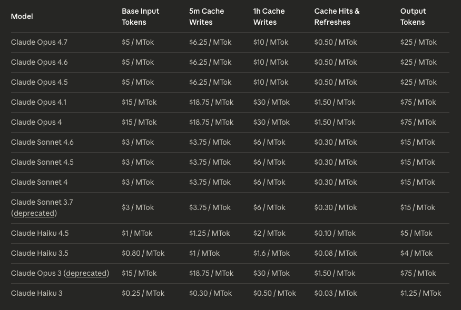461x310 pixels.
Task: Click the Claude Haiku 3 model name
Action: [36, 293]
